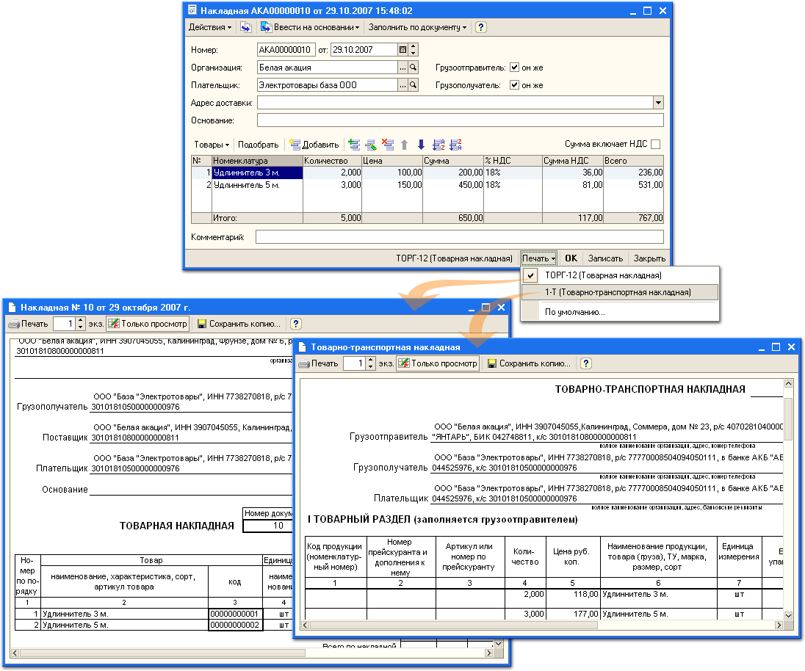Screen dimensions: 805x671
Task: Delete row icon in goods table toolbar
Action: pyautogui.click(x=388, y=145)
